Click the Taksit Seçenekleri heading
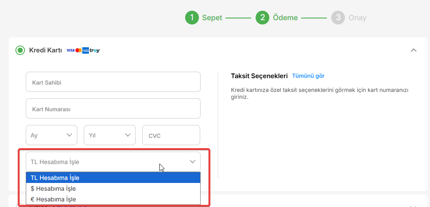The width and height of the screenshot is (430, 207). [x=259, y=76]
